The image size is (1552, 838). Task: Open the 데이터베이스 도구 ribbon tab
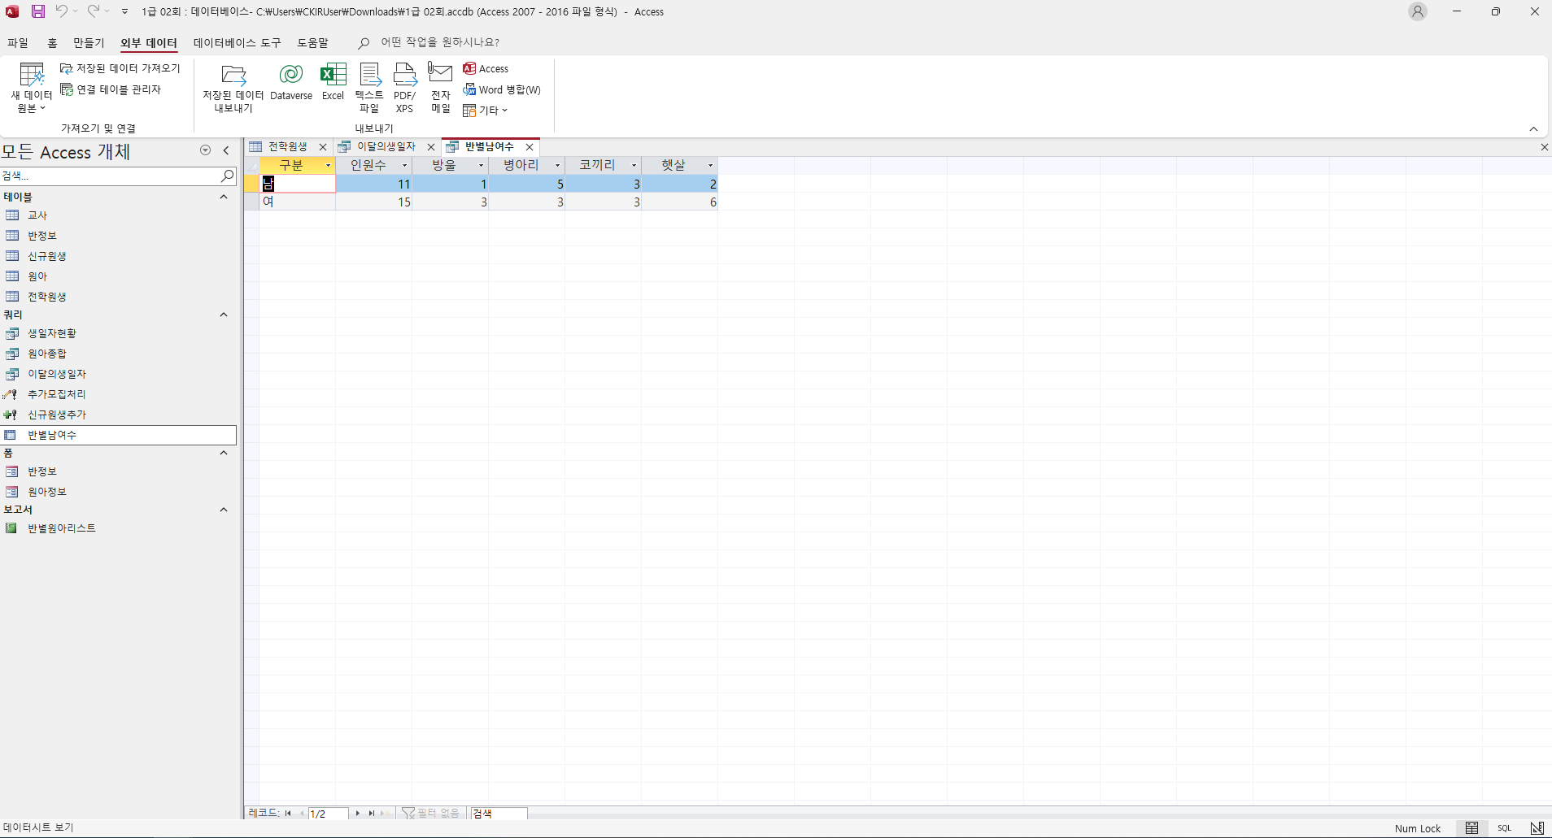[237, 43]
